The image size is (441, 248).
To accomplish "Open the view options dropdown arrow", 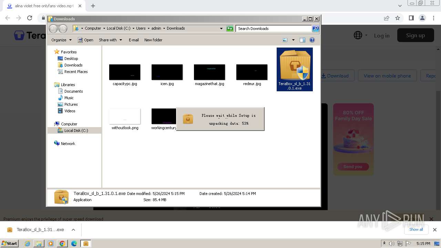I will pyautogui.click(x=293, y=40).
